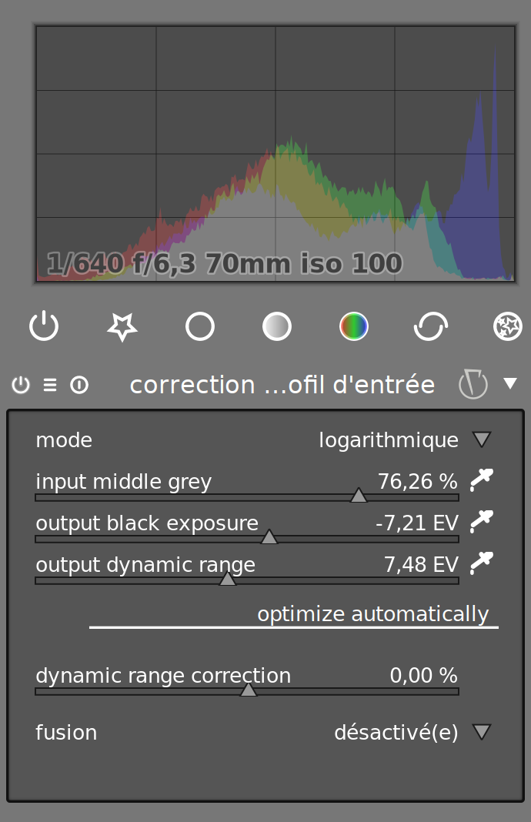The image size is (531, 822).
Task: Select the color modules group icon
Action: coord(354,326)
